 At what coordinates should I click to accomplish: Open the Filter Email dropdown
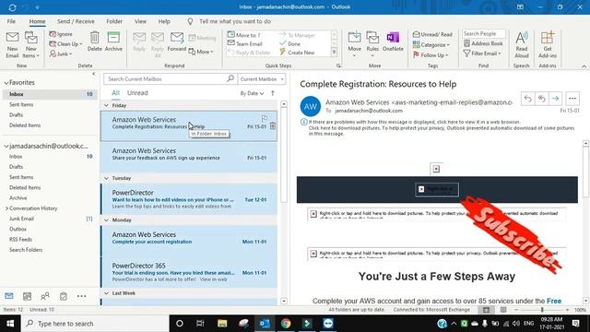coord(482,53)
